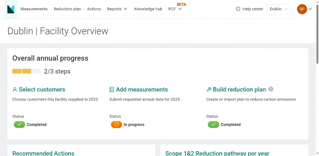Click the SP user avatar
319x156 pixels.
coord(302,9)
